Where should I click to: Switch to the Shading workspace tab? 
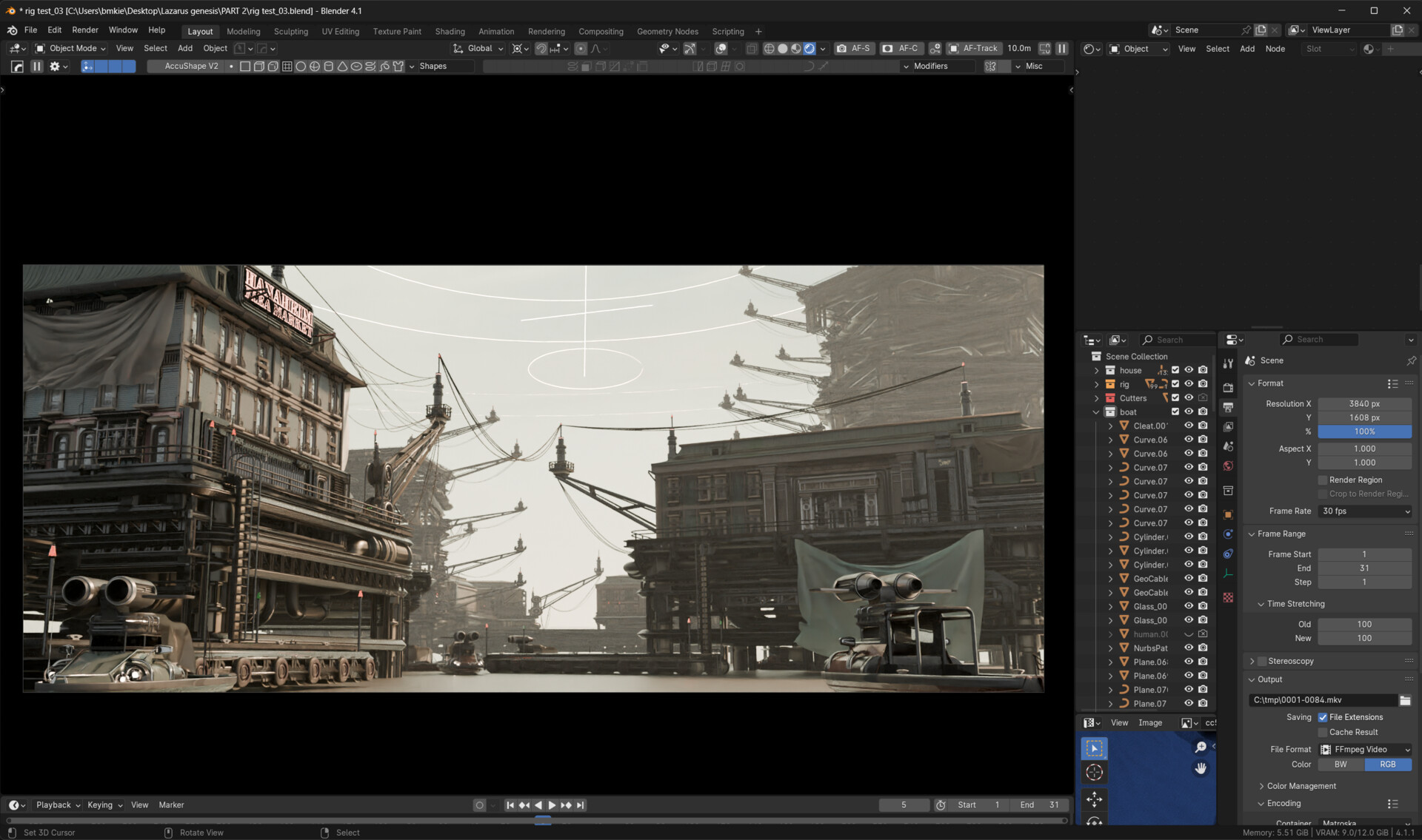pyautogui.click(x=450, y=32)
